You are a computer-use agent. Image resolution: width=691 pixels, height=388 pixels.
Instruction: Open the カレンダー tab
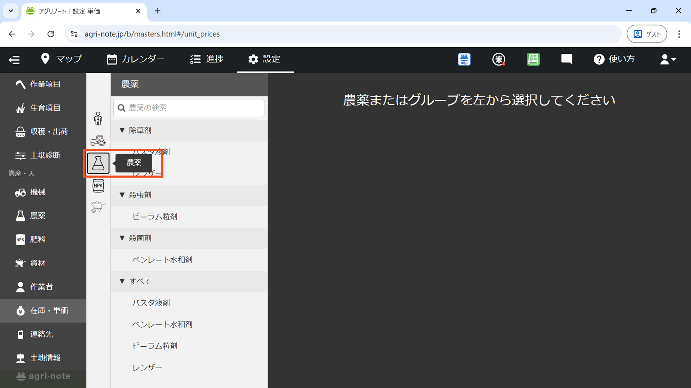135,59
